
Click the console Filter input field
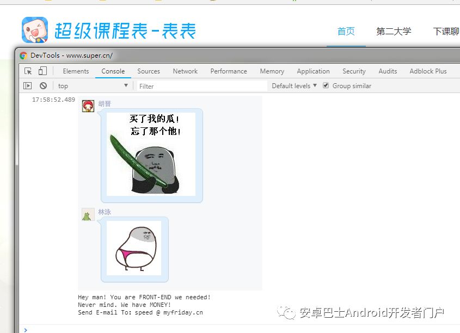(x=202, y=86)
